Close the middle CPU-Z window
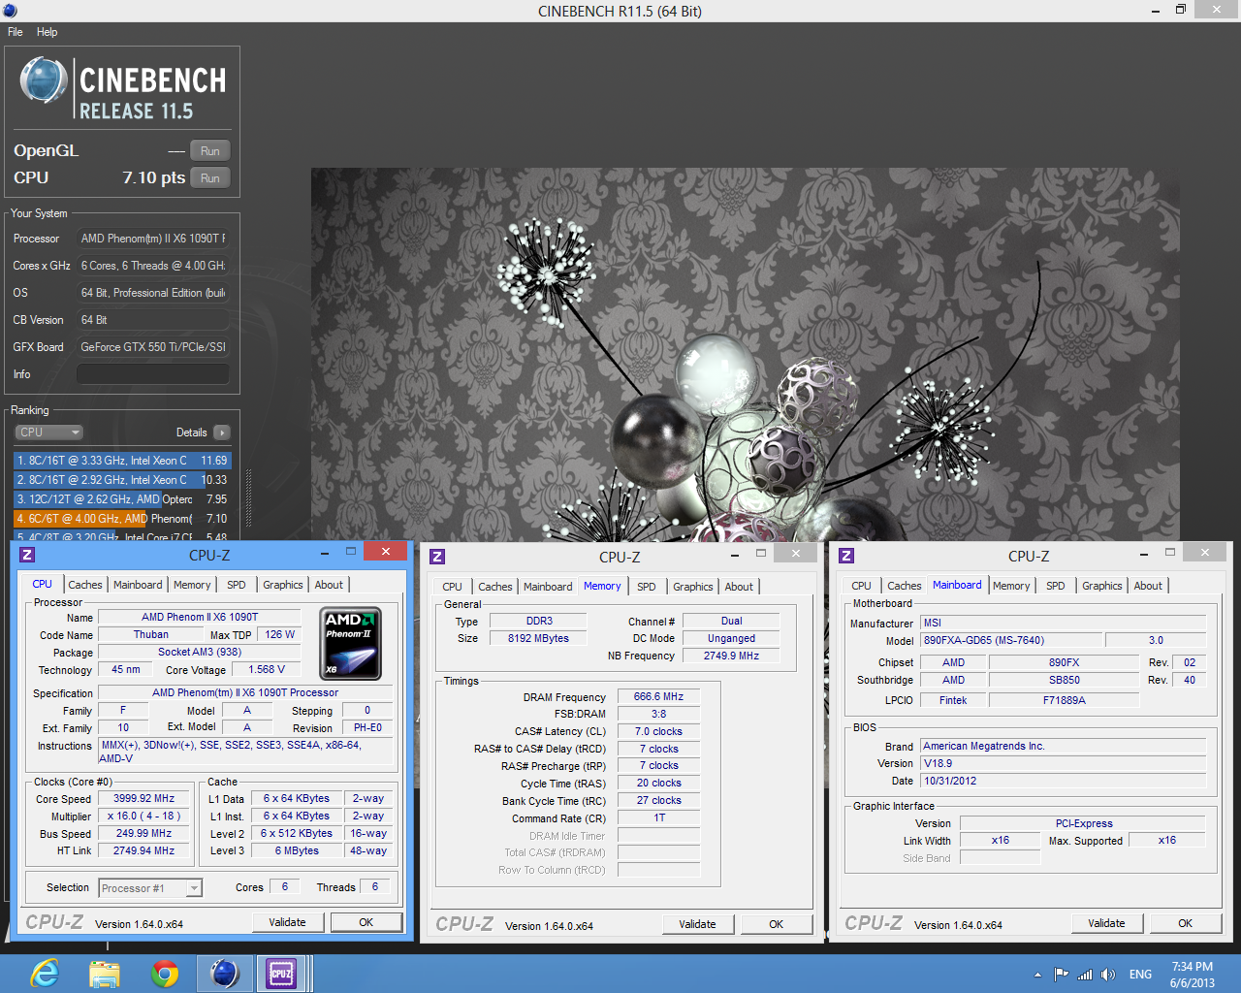 pos(796,553)
